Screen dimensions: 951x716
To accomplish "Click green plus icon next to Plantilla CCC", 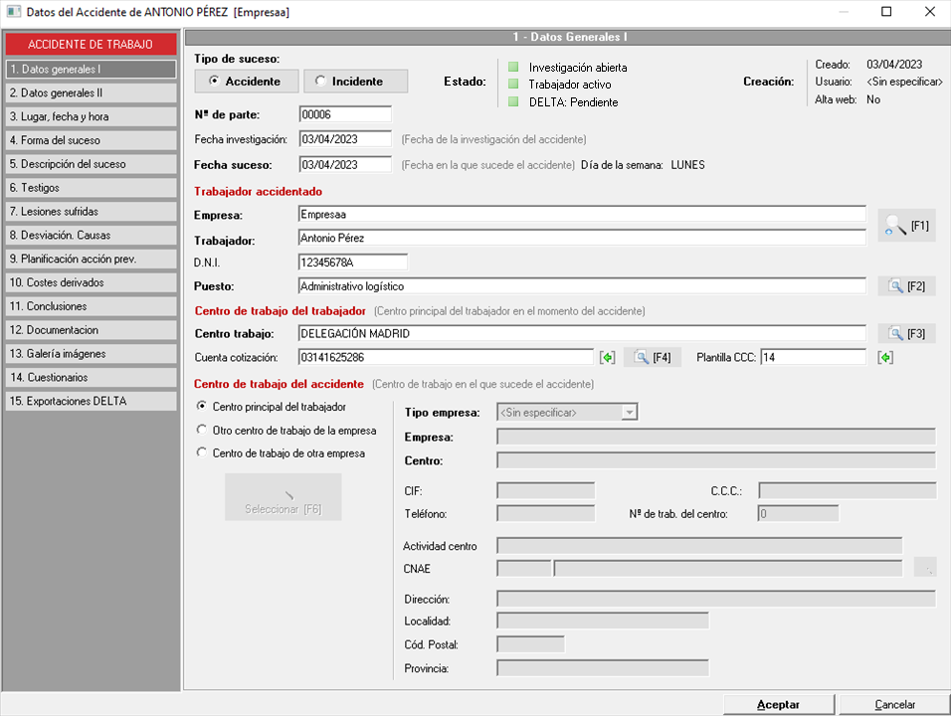I will pos(884,357).
